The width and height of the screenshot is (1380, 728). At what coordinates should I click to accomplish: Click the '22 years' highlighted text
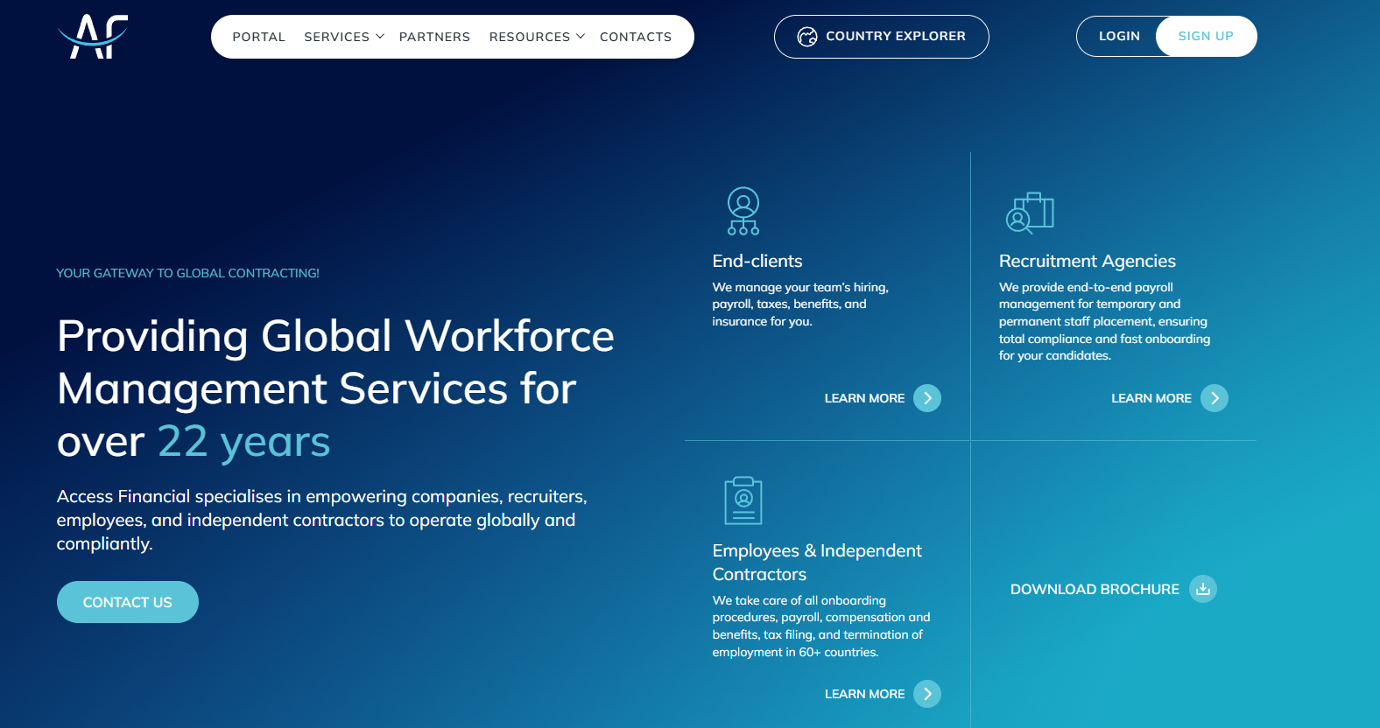coord(243,442)
